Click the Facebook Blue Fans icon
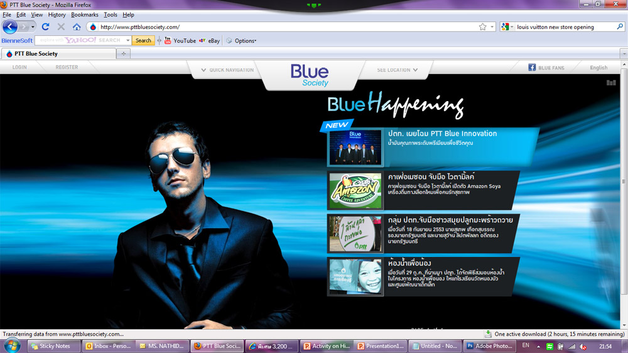 tap(531, 67)
